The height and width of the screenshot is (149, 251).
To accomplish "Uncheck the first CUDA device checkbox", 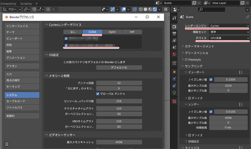I will click(x=66, y=39).
